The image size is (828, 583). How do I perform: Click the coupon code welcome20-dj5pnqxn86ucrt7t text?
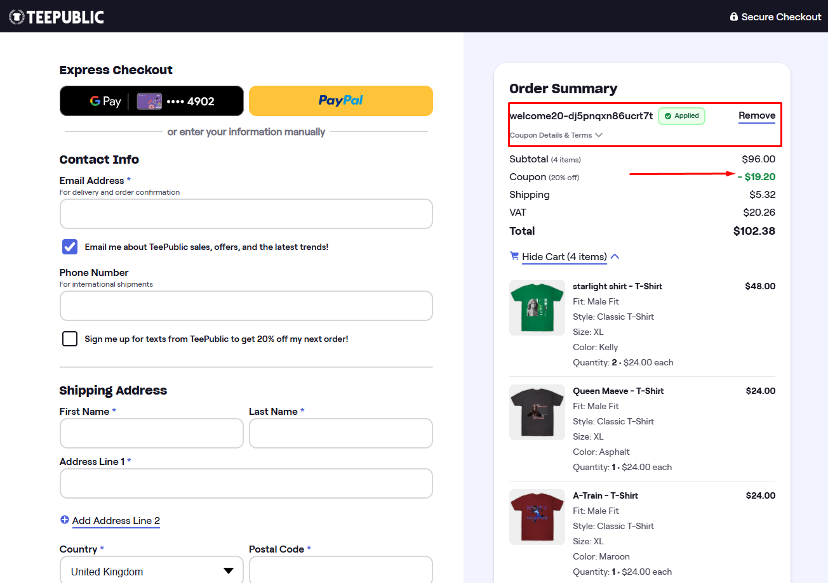point(581,116)
